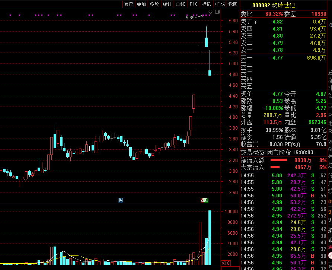
Task: Select stock title 000892 欢瑞世纪
Action: point(273,5)
